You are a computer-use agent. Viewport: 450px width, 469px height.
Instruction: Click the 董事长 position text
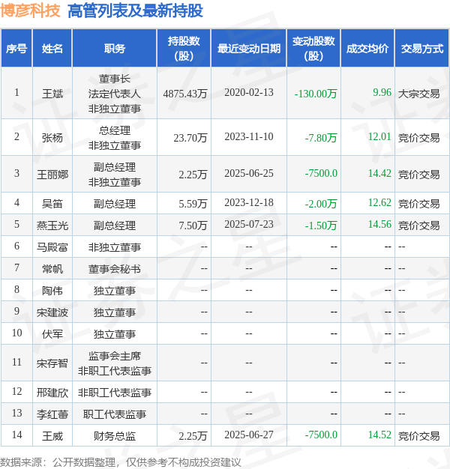(x=114, y=79)
